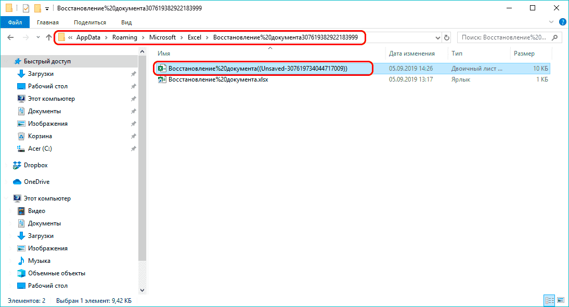Click the Быстрый доступ star icon
Screen dimensions: 569x307
[17, 61]
